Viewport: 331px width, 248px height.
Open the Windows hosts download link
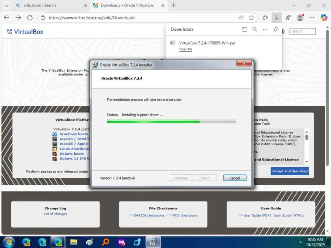[74, 134]
